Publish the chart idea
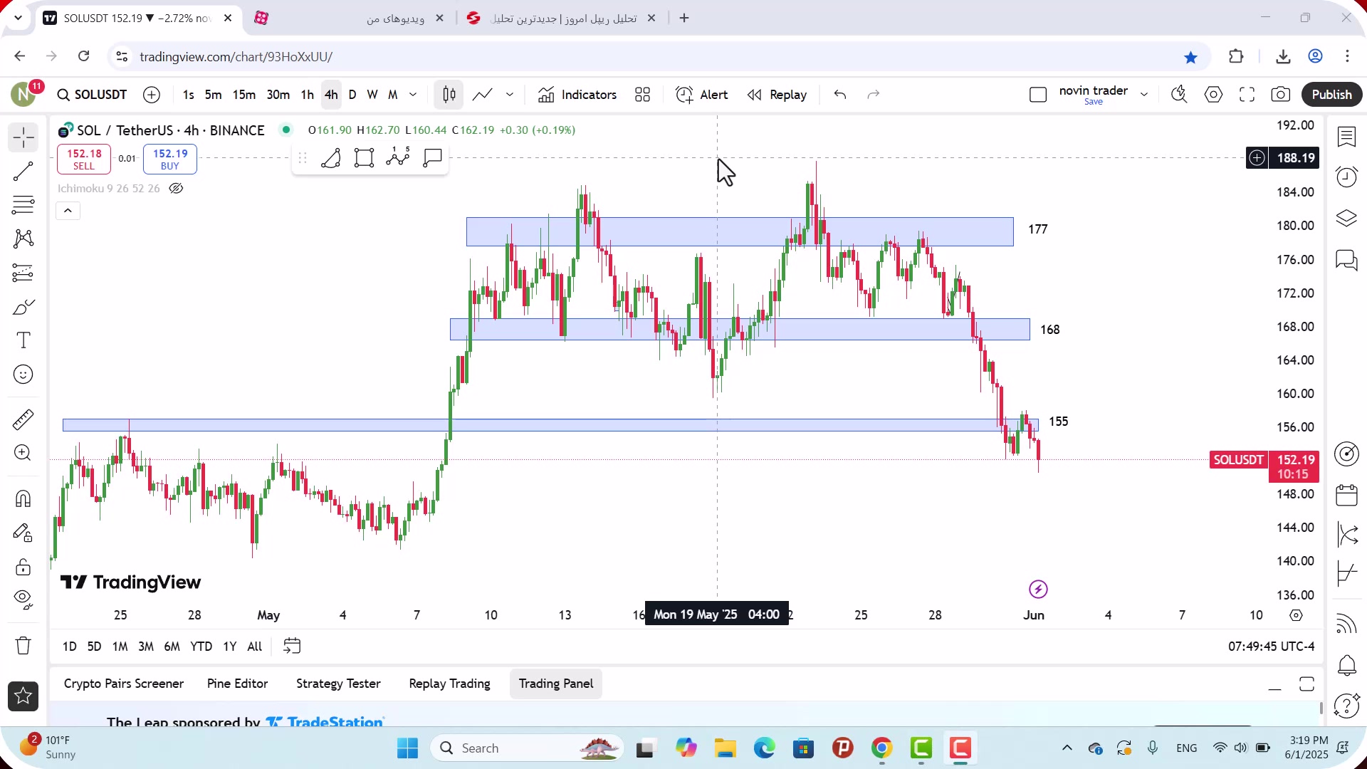Image resolution: width=1367 pixels, height=769 pixels. point(1331,95)
